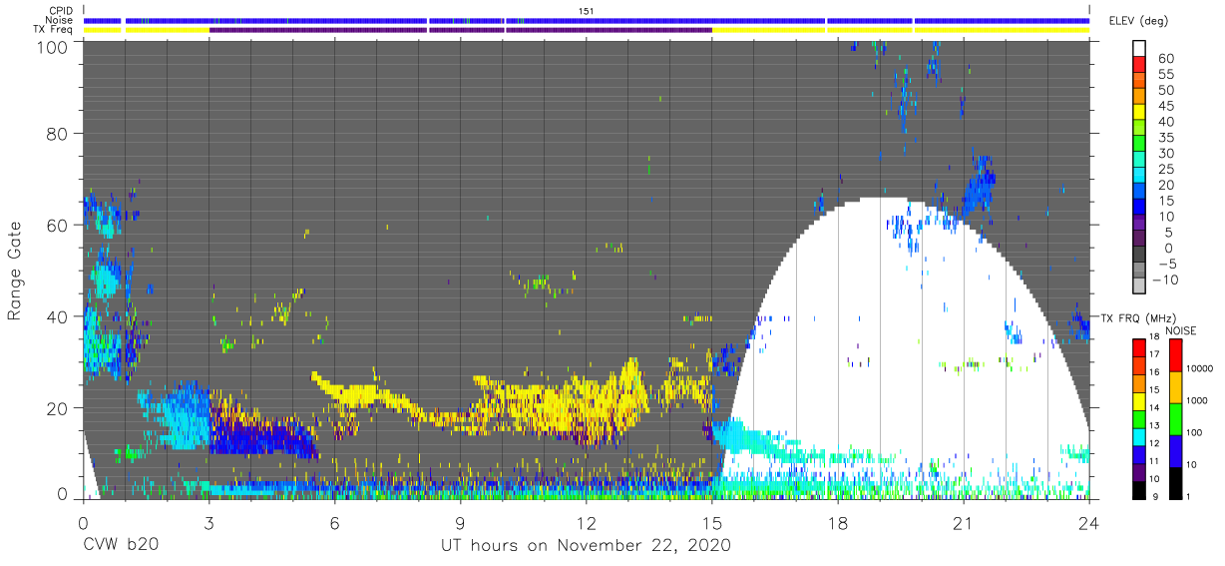This screenshot has height=566, width=1225.
Task: Click the Noise label above the plot
Action: click(60, 20)
